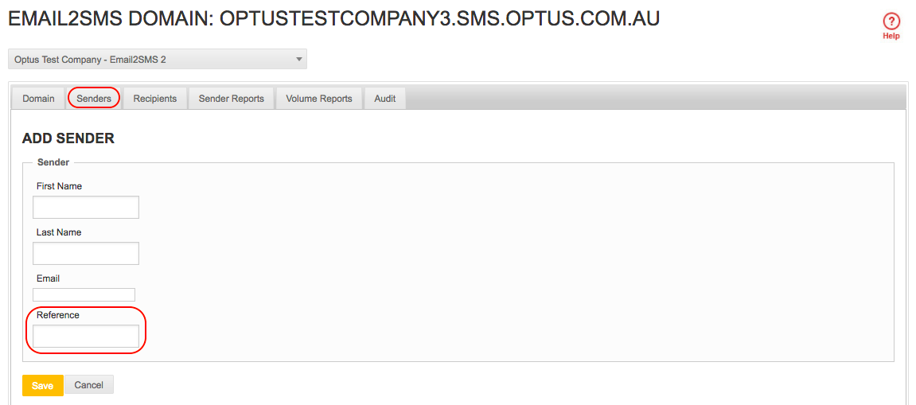
Task: Go to the Recipients tab
Action: 155,99
